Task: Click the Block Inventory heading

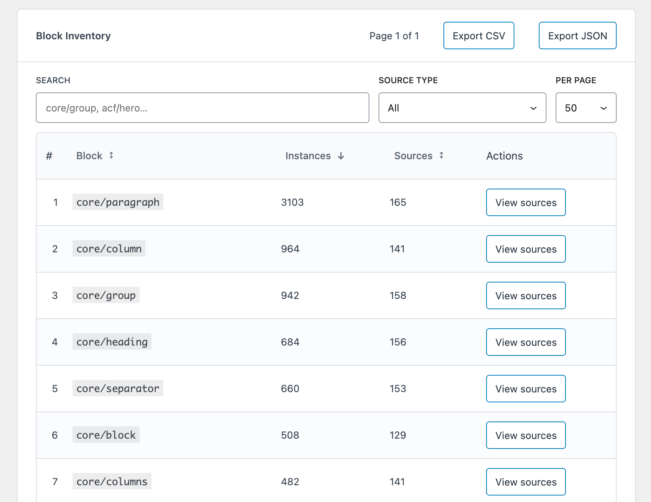Action: click(x=73, y=36)
